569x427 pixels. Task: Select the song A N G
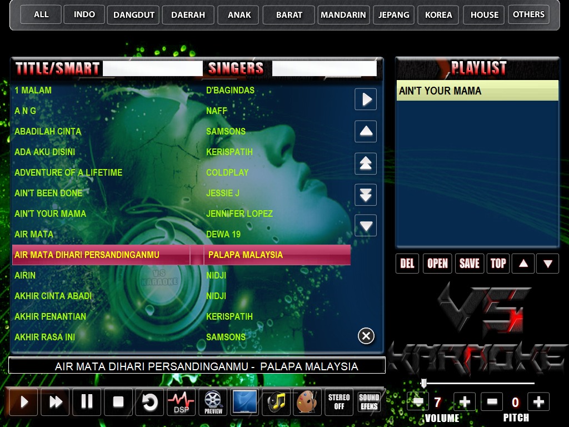click(x=26, y=111)
